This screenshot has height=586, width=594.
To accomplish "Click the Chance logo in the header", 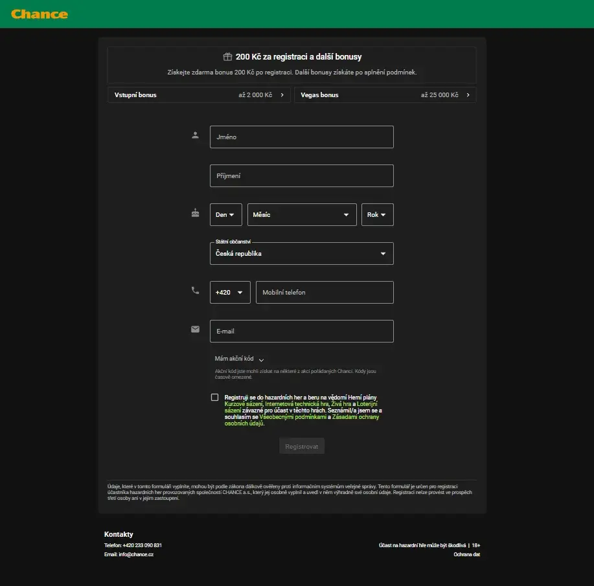I will pyautogui.click(x=40, y=14).
